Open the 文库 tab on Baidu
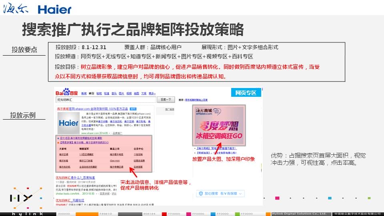Image resolution: width=384 pixels, height=216 pixels. coord(144,93)
